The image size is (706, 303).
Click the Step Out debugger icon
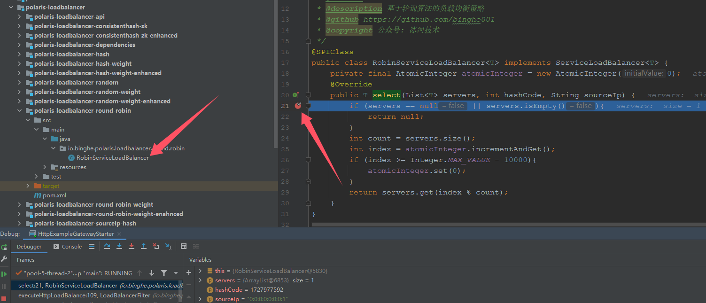[x=144, y=246]
